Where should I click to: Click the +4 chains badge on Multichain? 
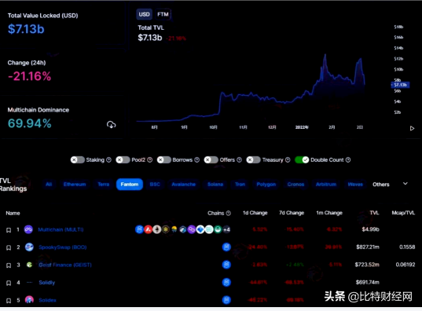[x=226, y=229]
